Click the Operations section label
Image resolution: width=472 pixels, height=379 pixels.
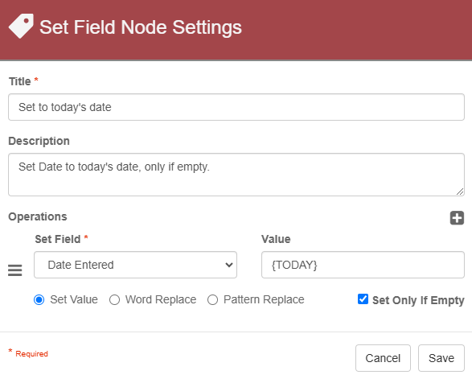point(38,216)
